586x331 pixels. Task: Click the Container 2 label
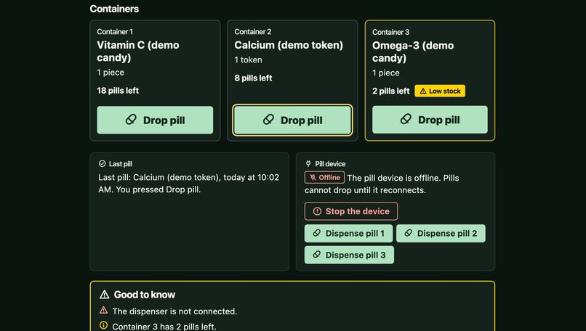point(252,32)
